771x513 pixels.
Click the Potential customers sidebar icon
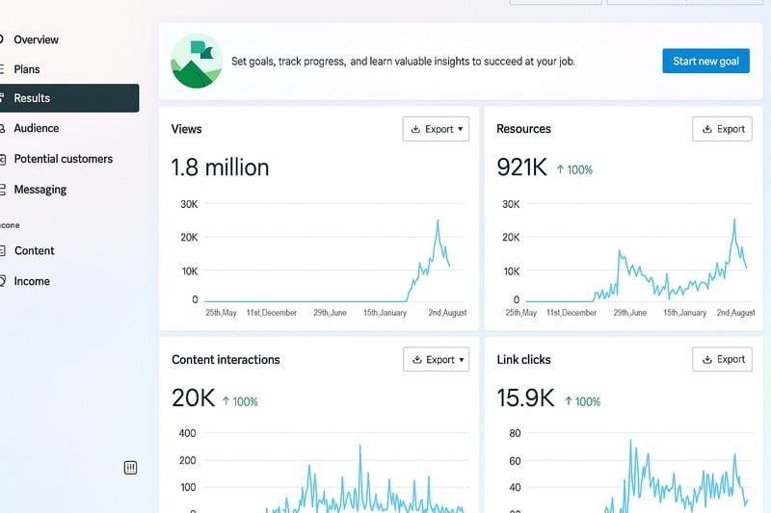(2, 159)
